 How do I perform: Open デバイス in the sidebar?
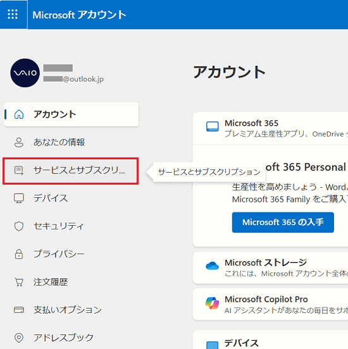(x=71, y=198)
